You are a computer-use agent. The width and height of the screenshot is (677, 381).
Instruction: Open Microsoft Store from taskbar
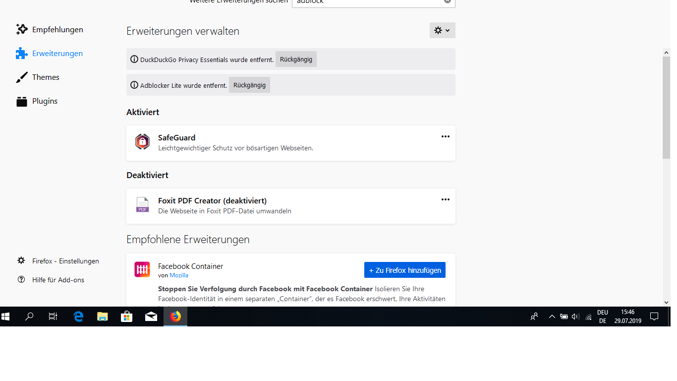click(127, 316)
